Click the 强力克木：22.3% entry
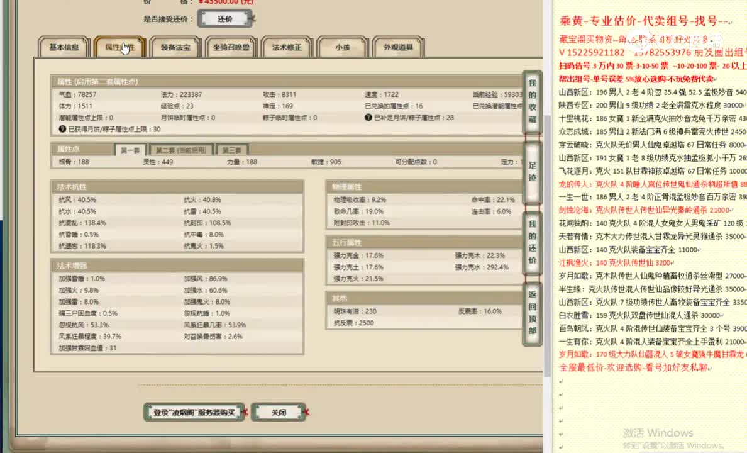The width and height of the screenshot is (747, 453). coord(480,255)
